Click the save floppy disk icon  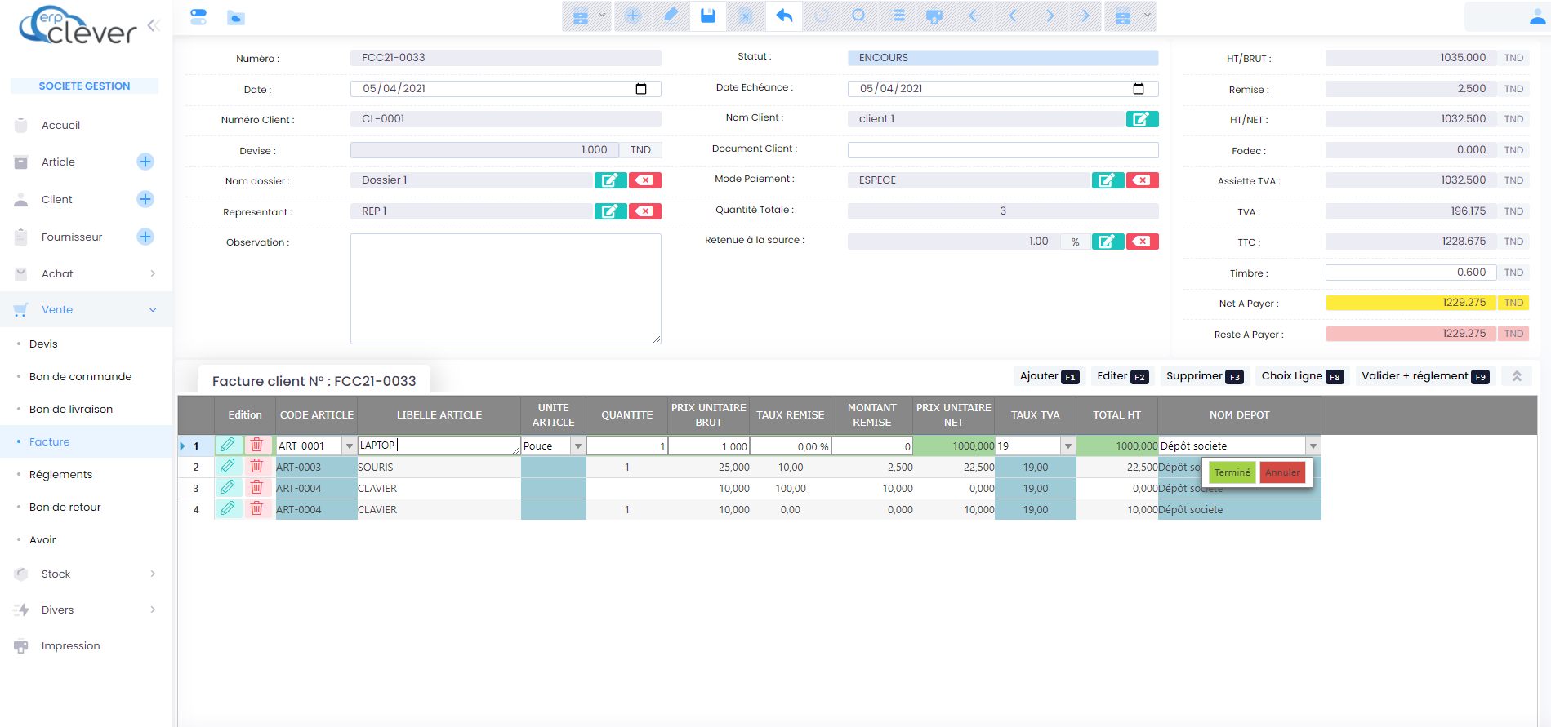[x=708, y=16]
